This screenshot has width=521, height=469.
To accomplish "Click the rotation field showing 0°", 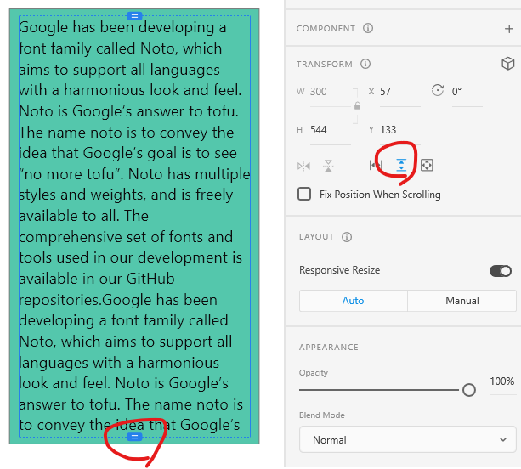I will (467, 92).
